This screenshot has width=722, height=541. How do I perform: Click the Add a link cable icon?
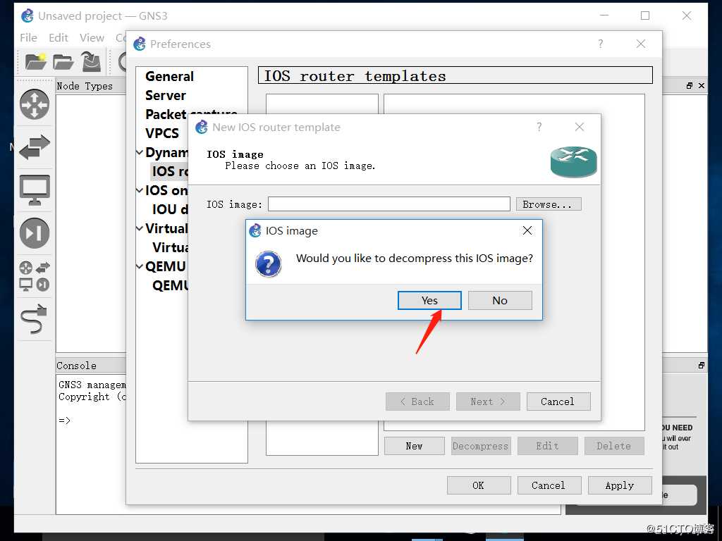pos(35,318)
